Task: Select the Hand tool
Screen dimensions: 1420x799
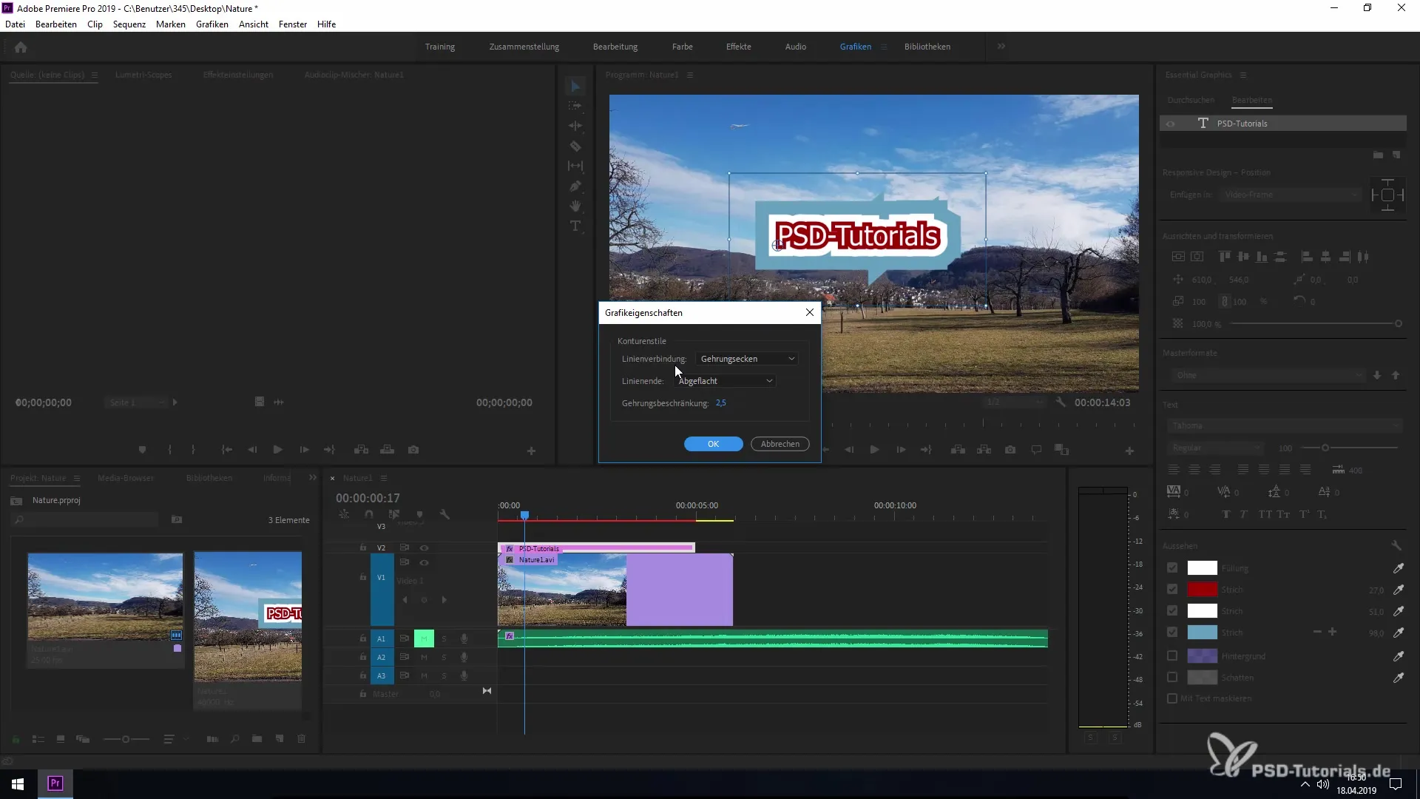Action: coord(575,206)
